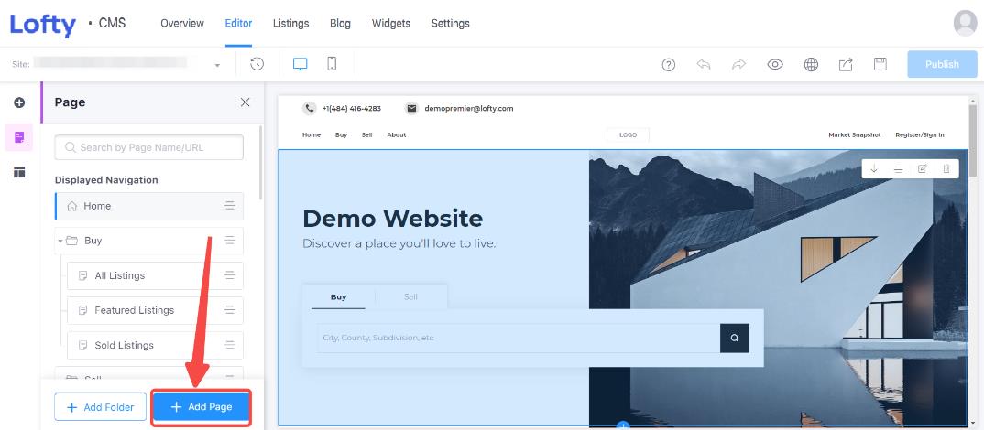Close the Page panel
Viewport: 984px width, 430px height.
pyautogui.click(x=246, y=102)
